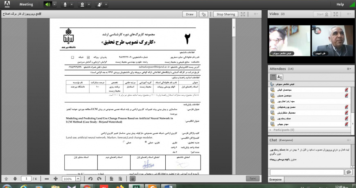Rotate the document counterclockwise

(90, 179)
